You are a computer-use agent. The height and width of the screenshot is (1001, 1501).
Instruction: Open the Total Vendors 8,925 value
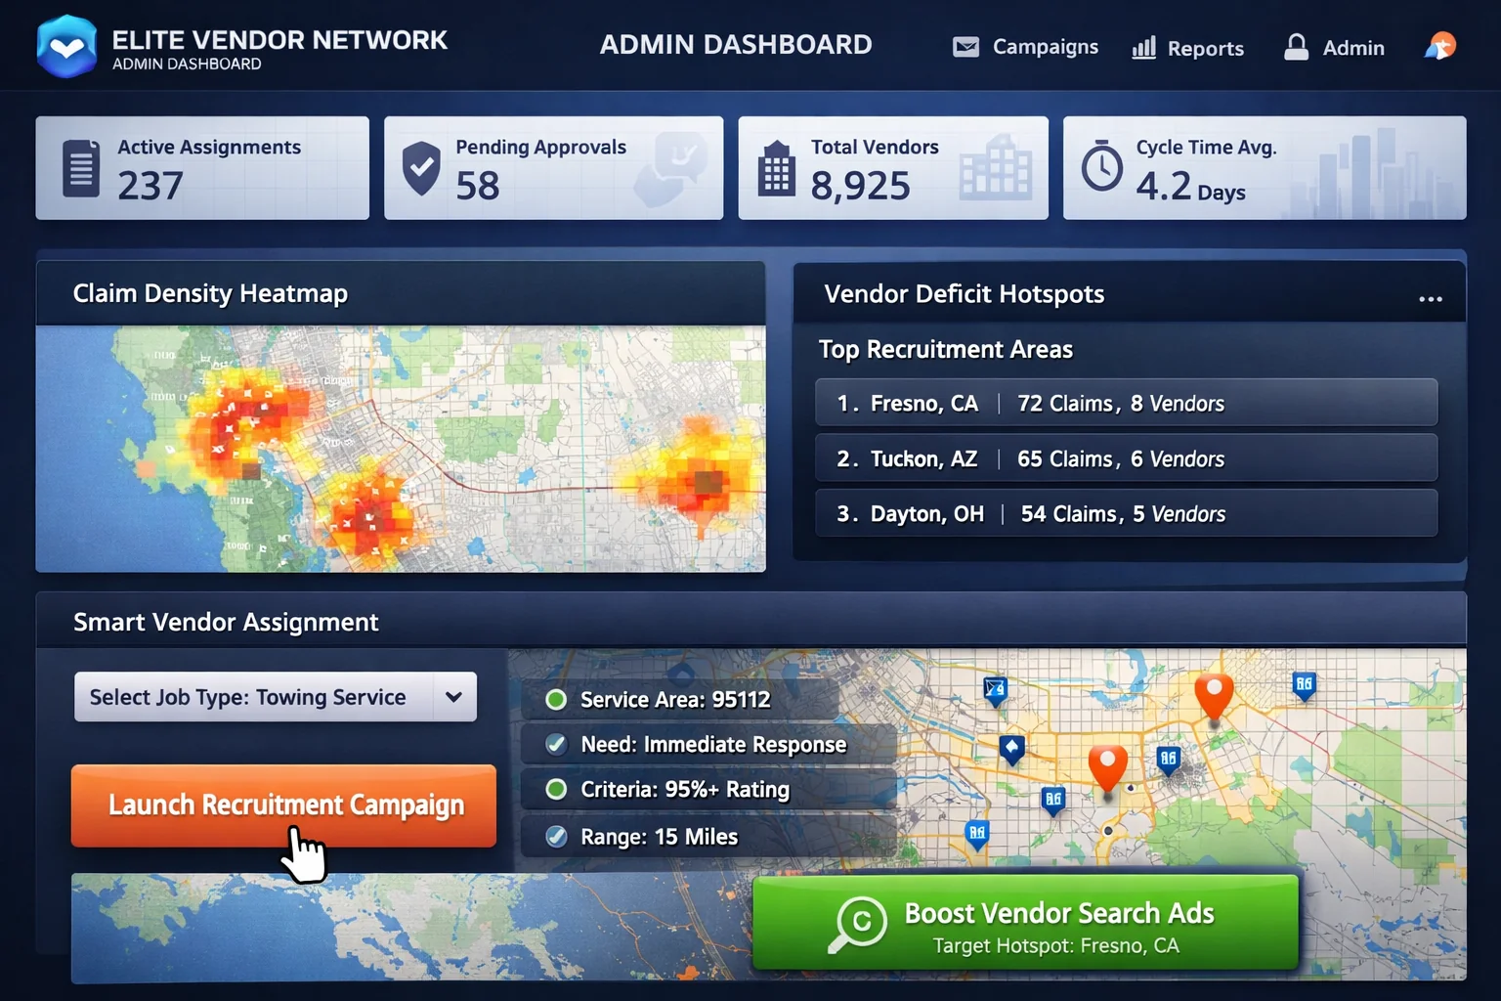coord(860,186)
